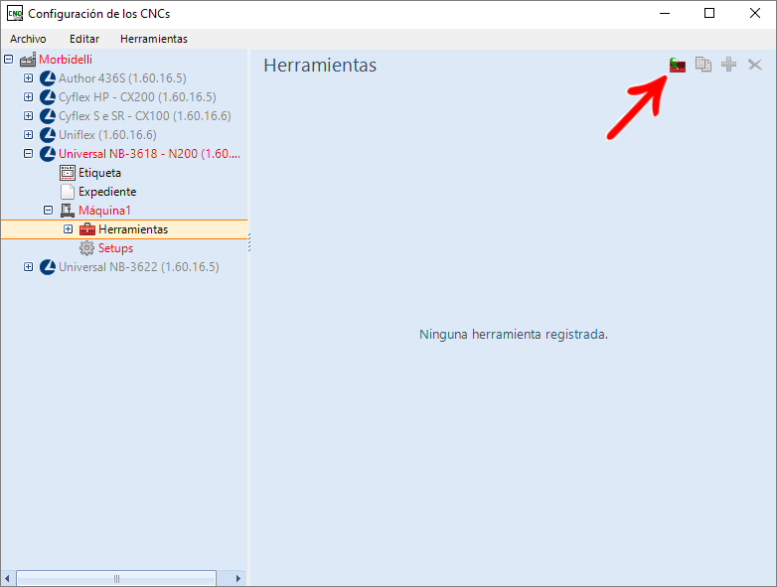This screenshot has height=587, width=777.
Task: Click the Máquina1 machine icon
Action: coord(68,210)
